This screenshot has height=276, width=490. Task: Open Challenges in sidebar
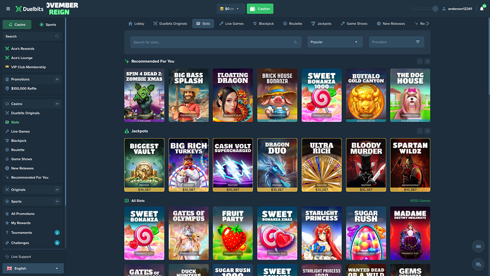20,243
